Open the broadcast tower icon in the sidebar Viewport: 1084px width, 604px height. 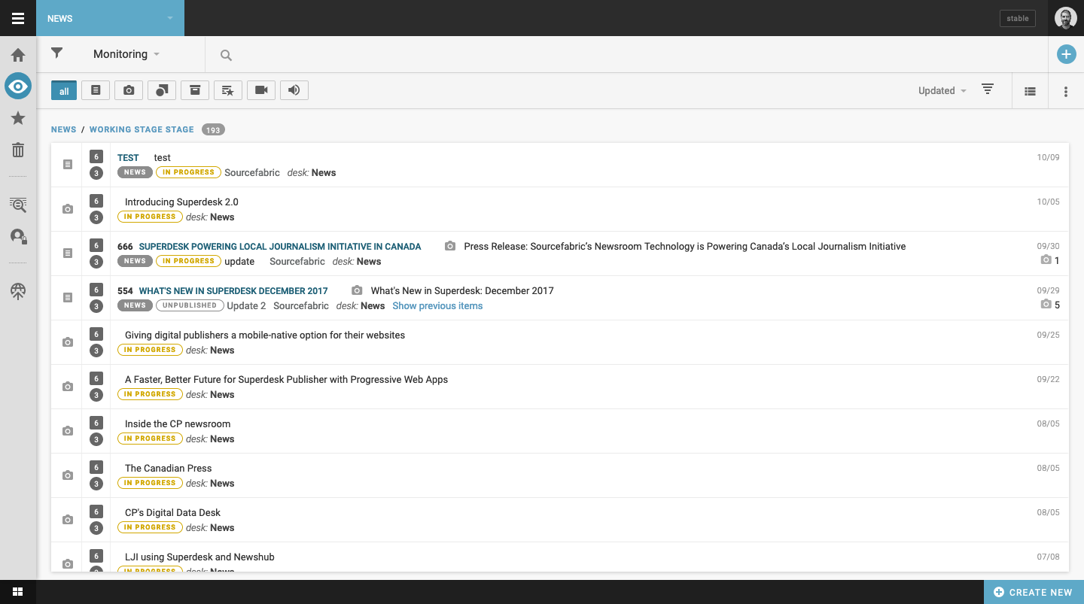coord(18,291)
